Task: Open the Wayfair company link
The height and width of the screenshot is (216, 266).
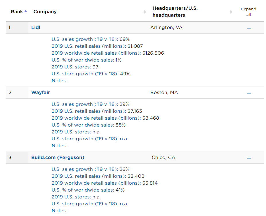Action: 40,93
